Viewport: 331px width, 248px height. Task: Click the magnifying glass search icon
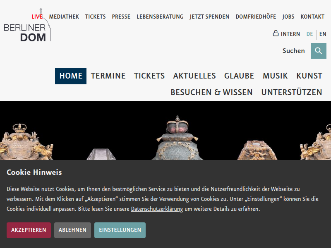pos(318,51)
